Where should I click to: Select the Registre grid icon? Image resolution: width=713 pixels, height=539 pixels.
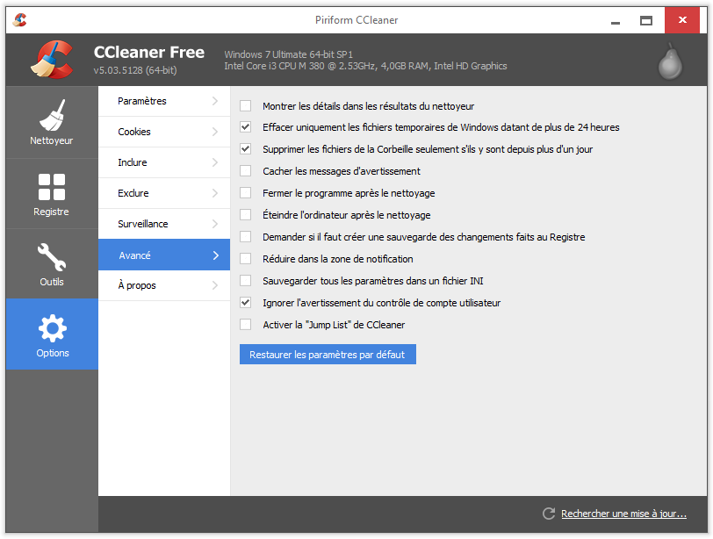coord(52,186)
